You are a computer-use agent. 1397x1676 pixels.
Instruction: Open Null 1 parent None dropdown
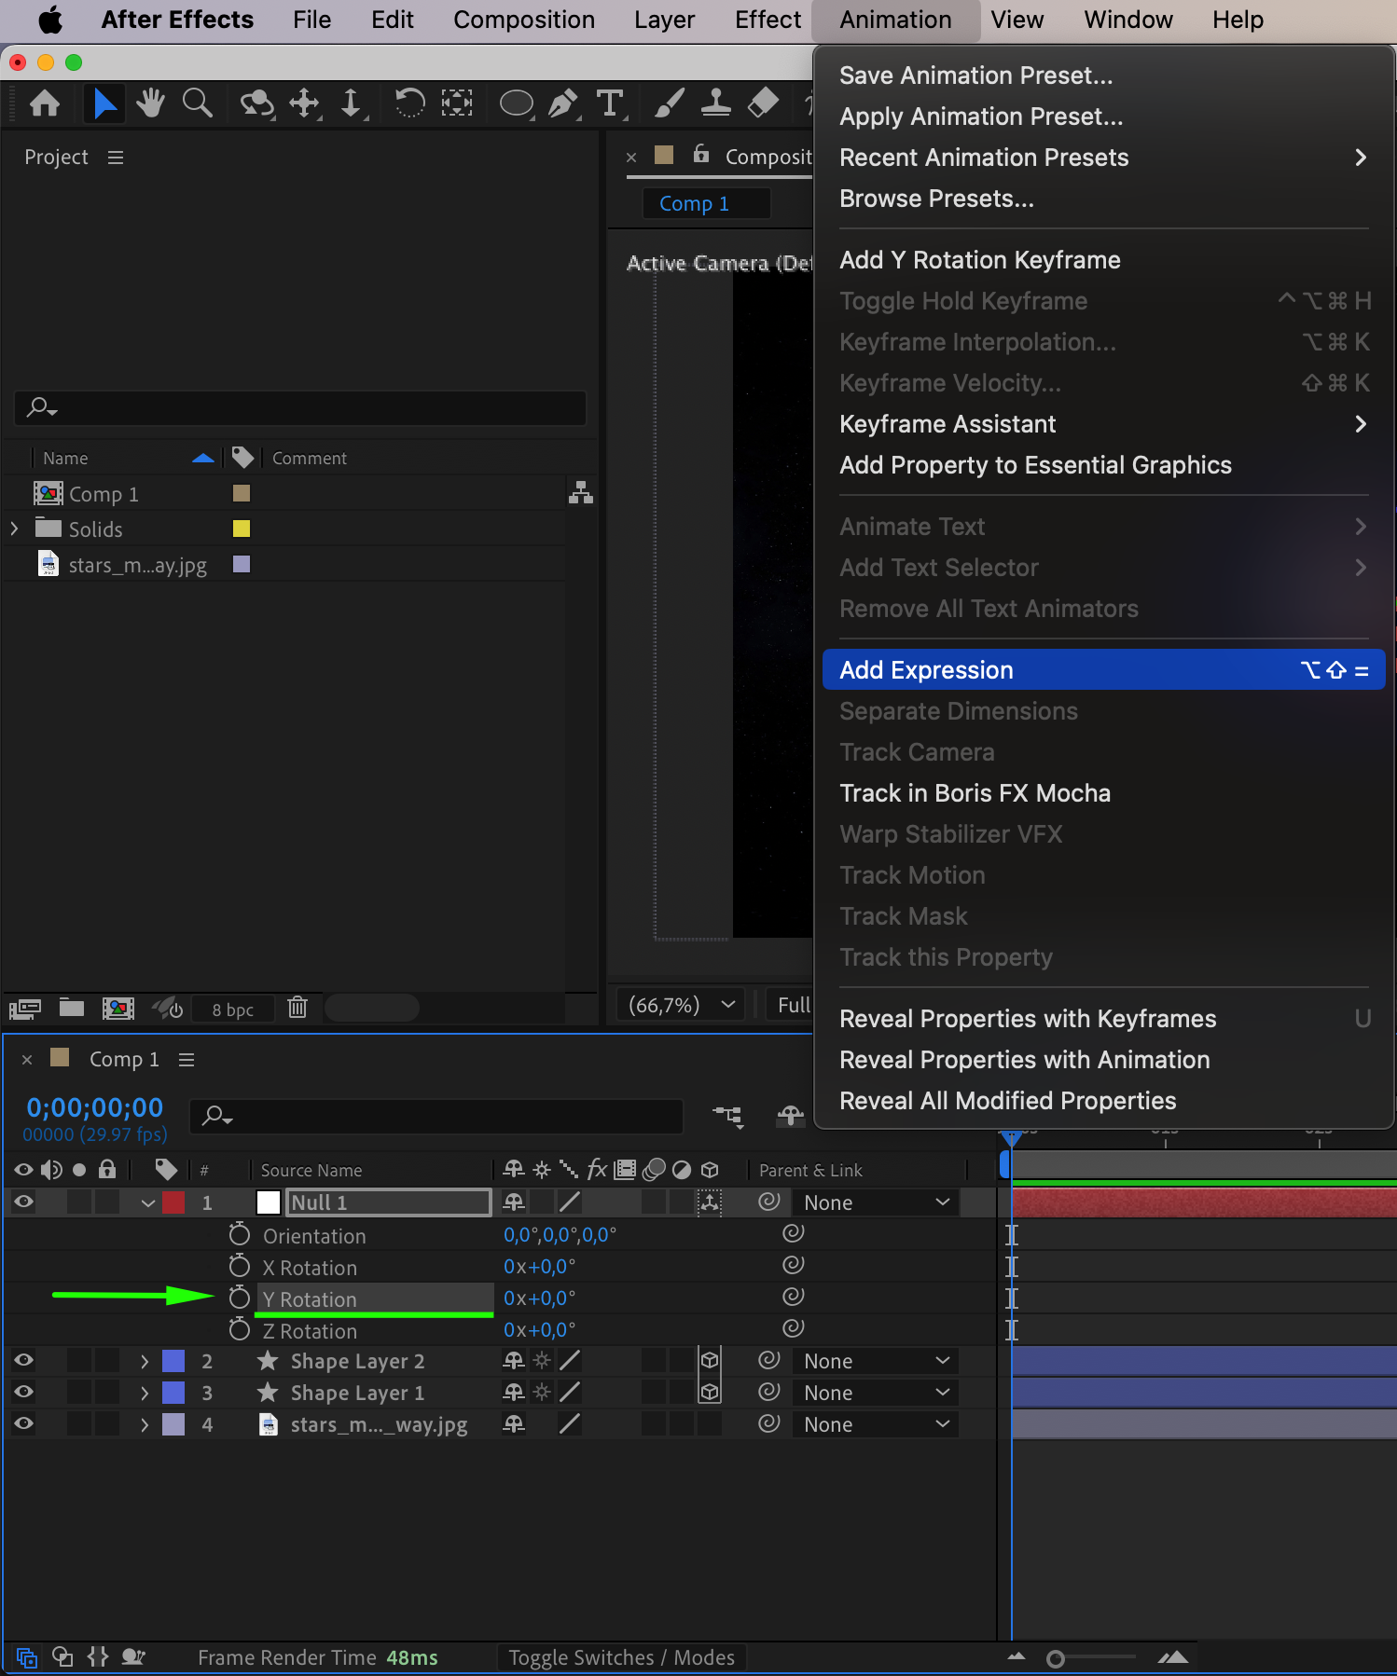tap(876, 1202)
